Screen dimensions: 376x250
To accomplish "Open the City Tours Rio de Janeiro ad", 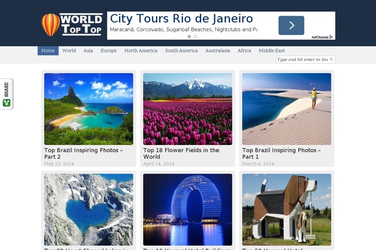I will (x=181, y=19).
